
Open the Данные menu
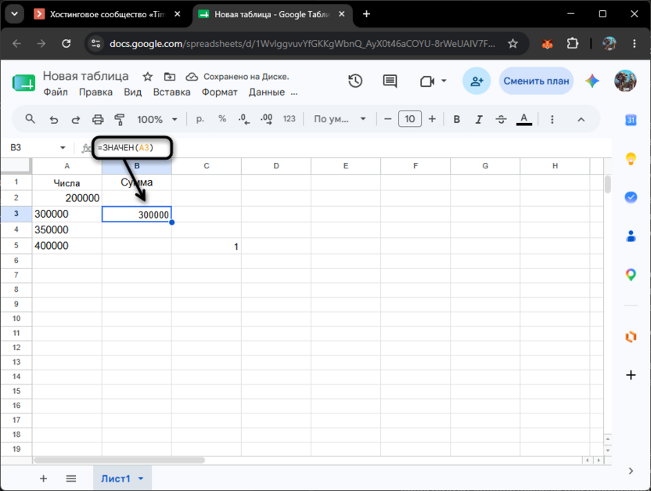point(267,92)
